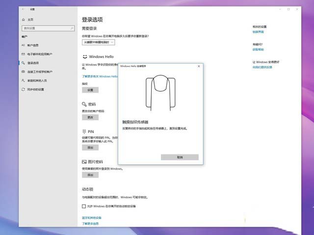
Task: Open 连接工作或学校帐户 in sidebar
Action: tap(40, 72)
